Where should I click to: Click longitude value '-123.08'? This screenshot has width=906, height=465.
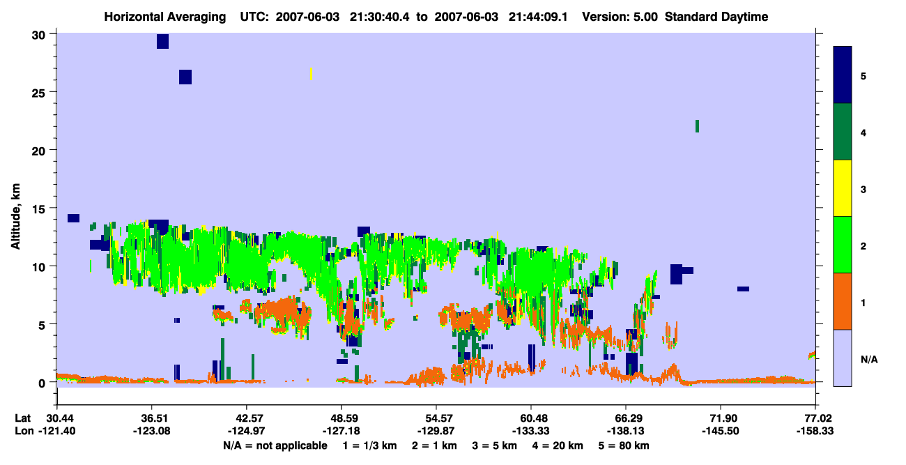(x=151, y=431)
